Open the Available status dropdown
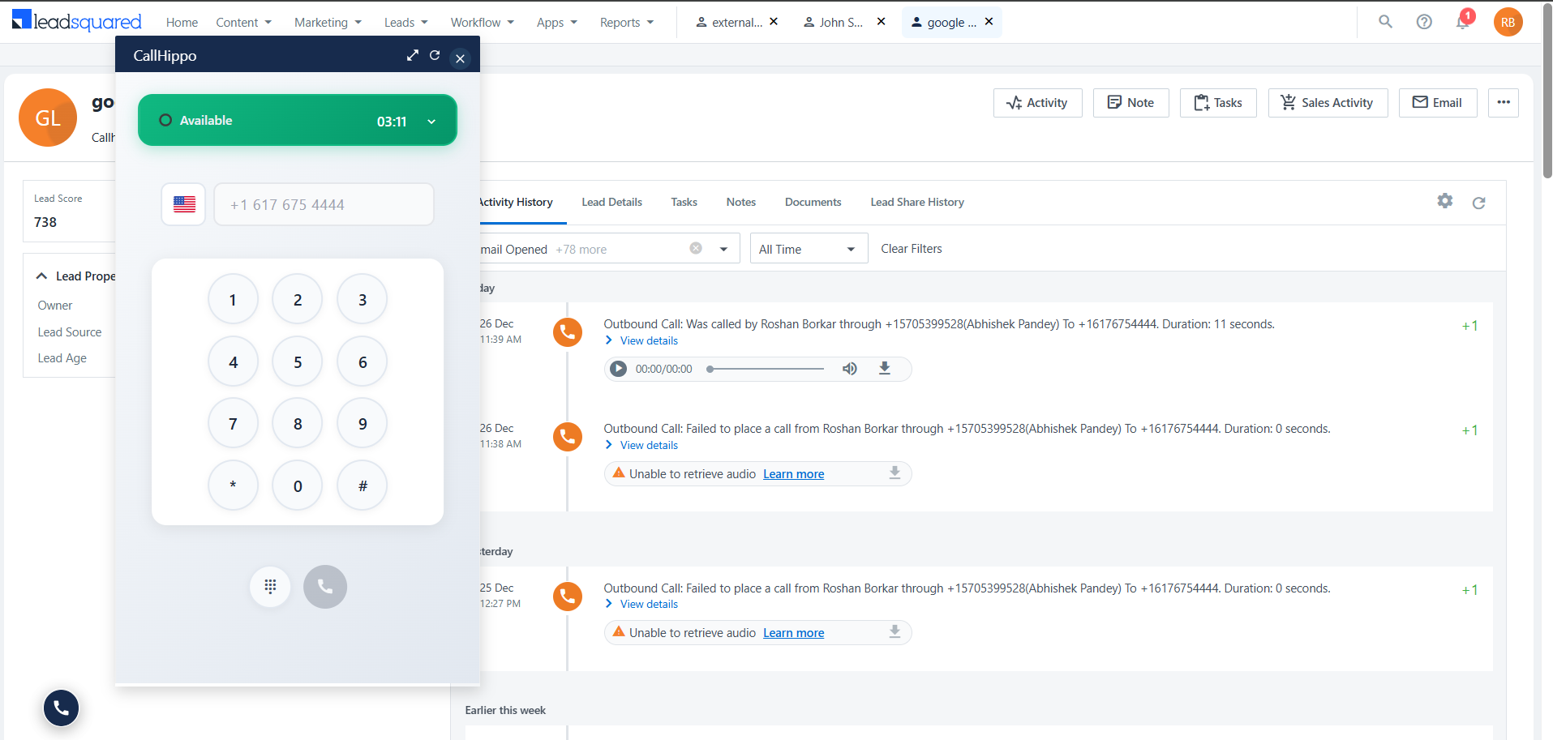Screen dimensions: 1553x740 point(431,122)
